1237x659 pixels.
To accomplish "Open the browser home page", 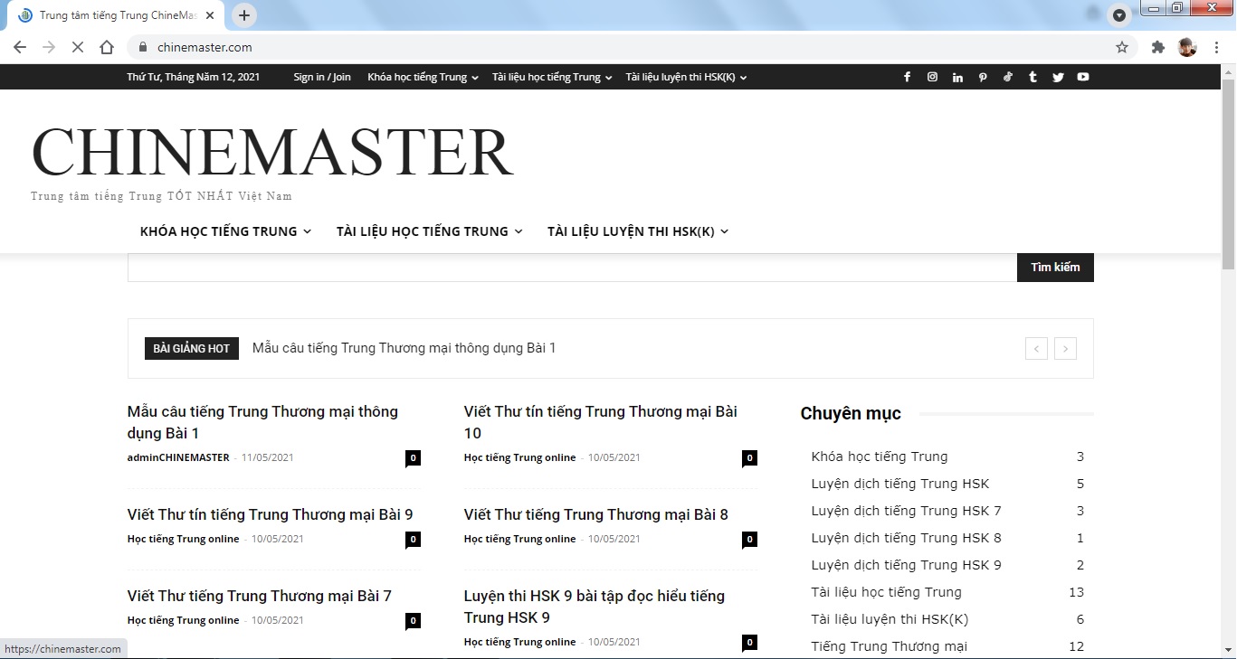I will point(107,47).
